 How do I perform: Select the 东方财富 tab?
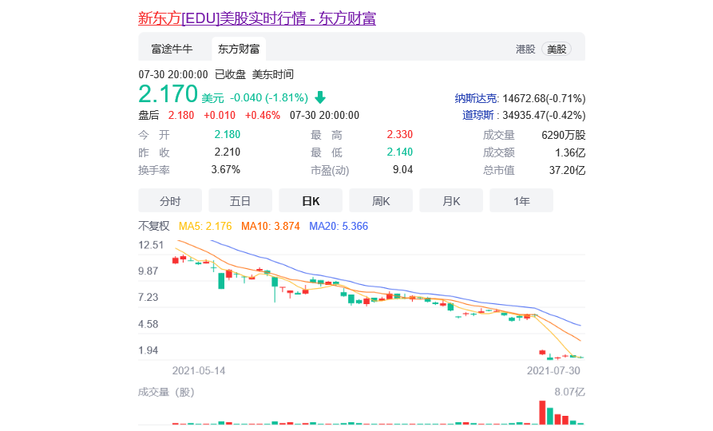(x=239, y=49)
